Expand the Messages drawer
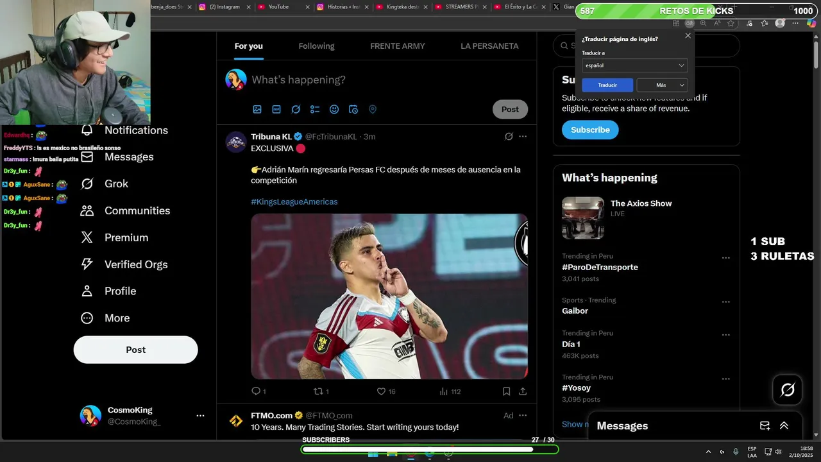This screenshot has width=821, height=462. click(x=784, y=425)
